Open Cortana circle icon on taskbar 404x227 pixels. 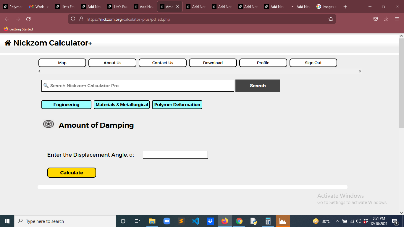pos(123,221)
